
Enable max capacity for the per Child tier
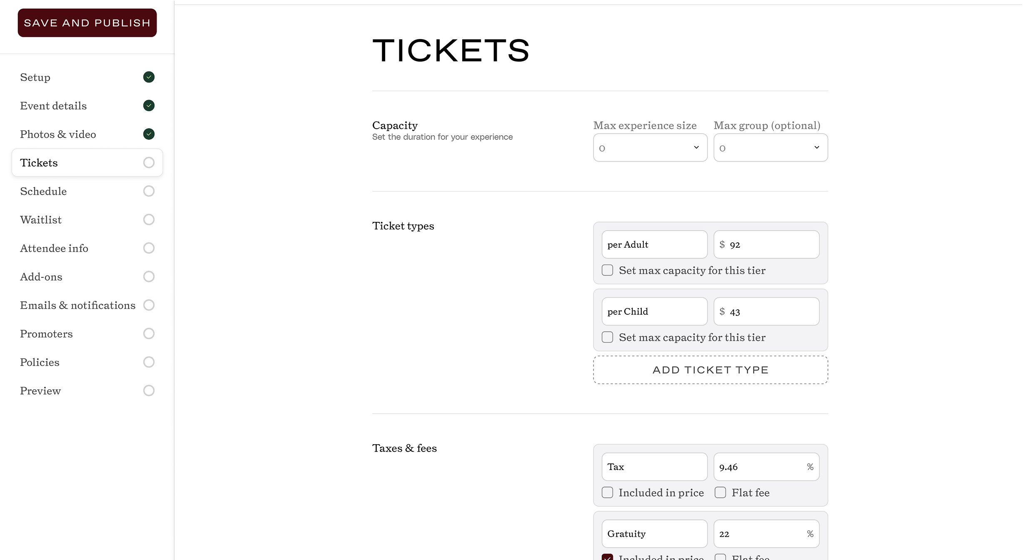point(608,337)
